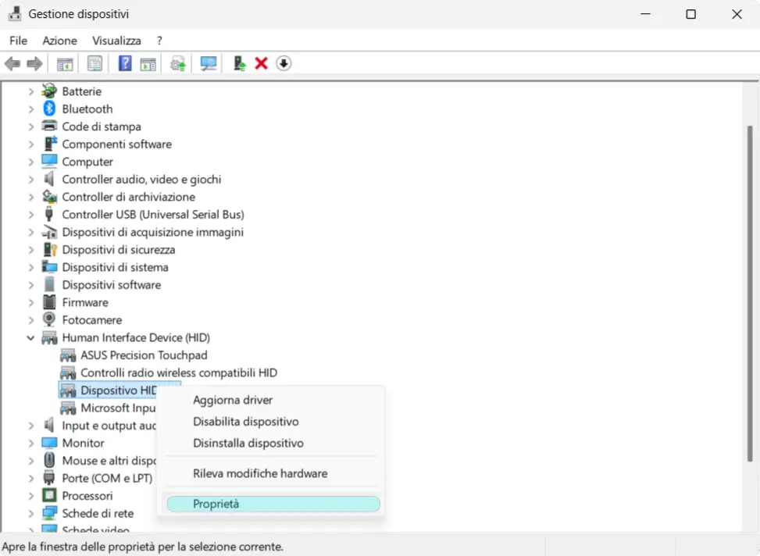This screenshot has width=760, height=556.
Task: Click the red X Disinstalla dispositivo icon
Action: [x=261, y=63]
